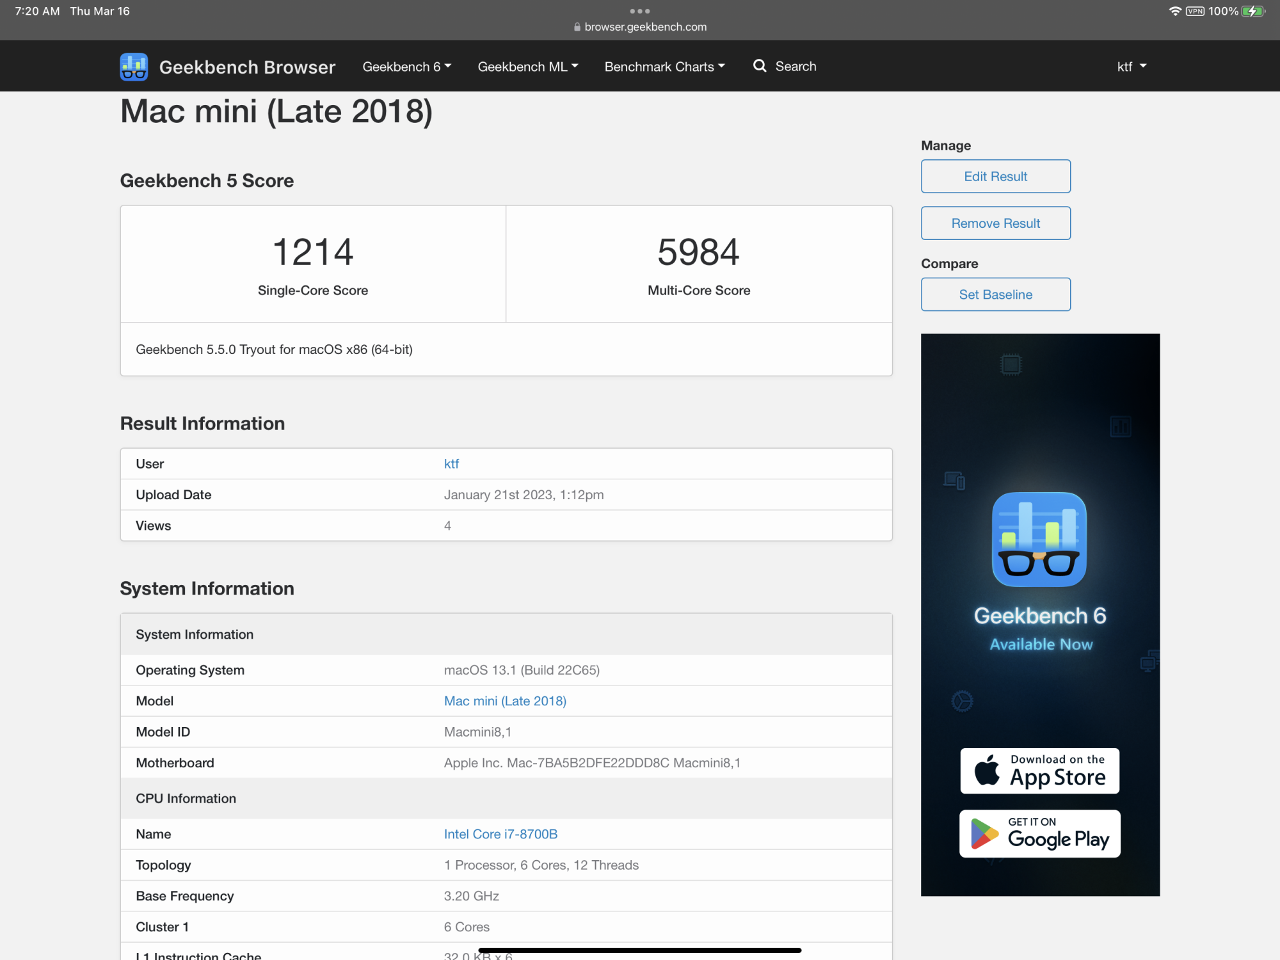Click the Search nav item

click(x=796, y=67)
